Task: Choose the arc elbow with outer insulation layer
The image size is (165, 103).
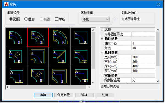Action: coord(60,37)
